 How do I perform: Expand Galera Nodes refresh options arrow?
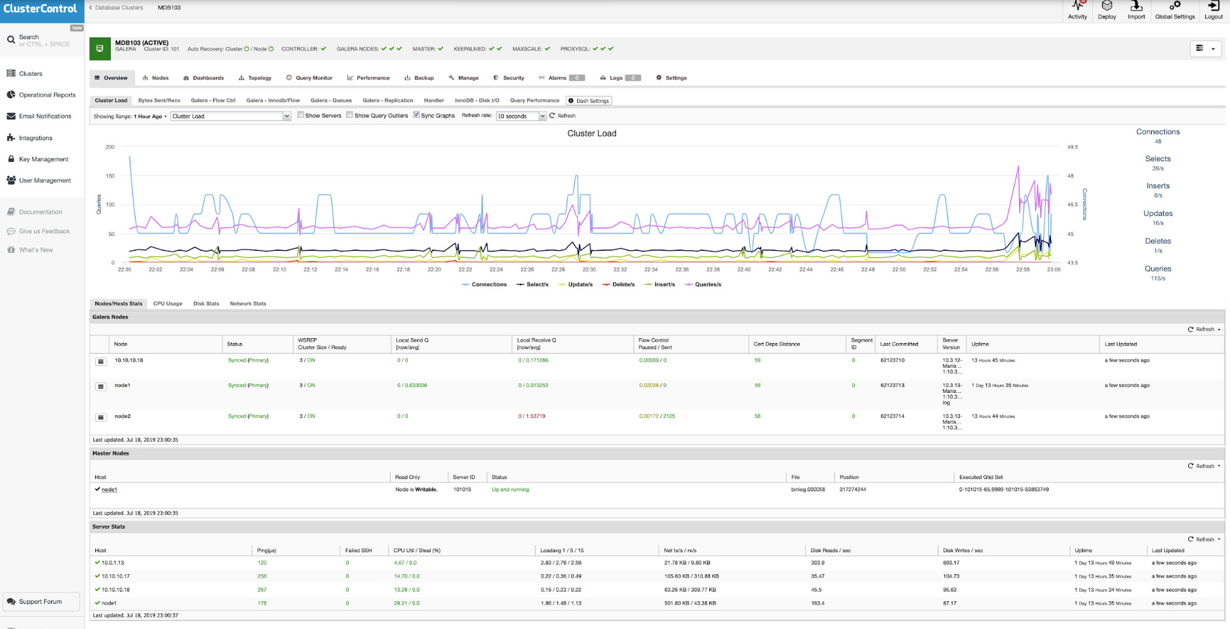click(x=1219, y=330)
